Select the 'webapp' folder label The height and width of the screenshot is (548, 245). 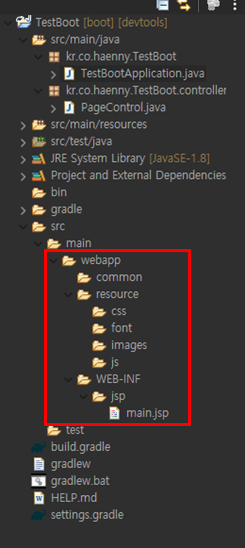pyautogui.click(x=101, y=260)
